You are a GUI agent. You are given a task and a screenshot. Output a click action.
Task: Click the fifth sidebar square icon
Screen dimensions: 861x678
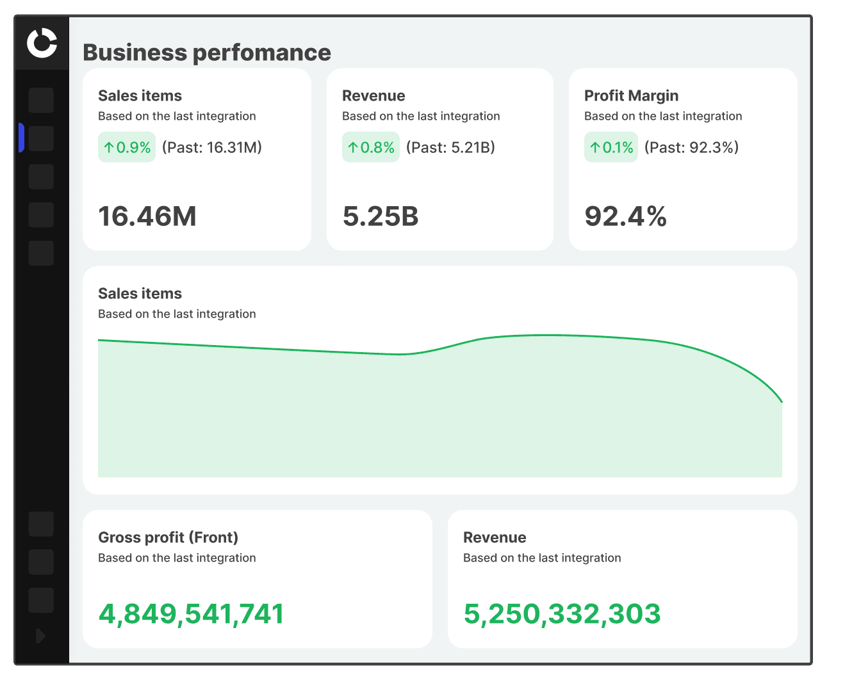[41, 253]
